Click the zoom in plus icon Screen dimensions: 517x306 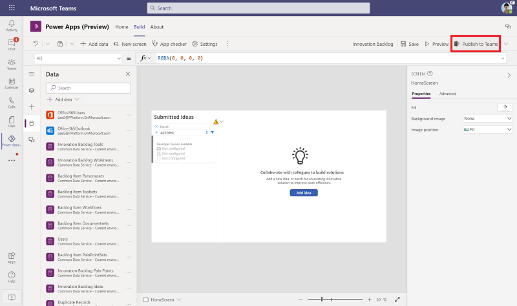click(369, 300)
